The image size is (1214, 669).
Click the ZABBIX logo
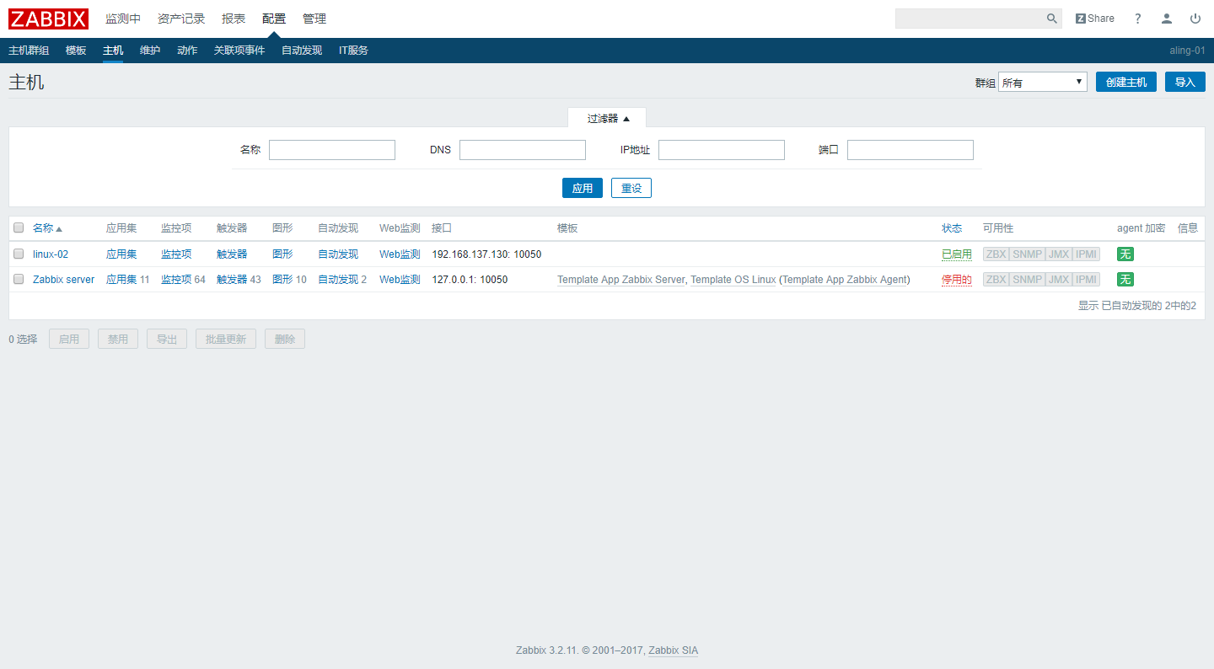[48, 19]
